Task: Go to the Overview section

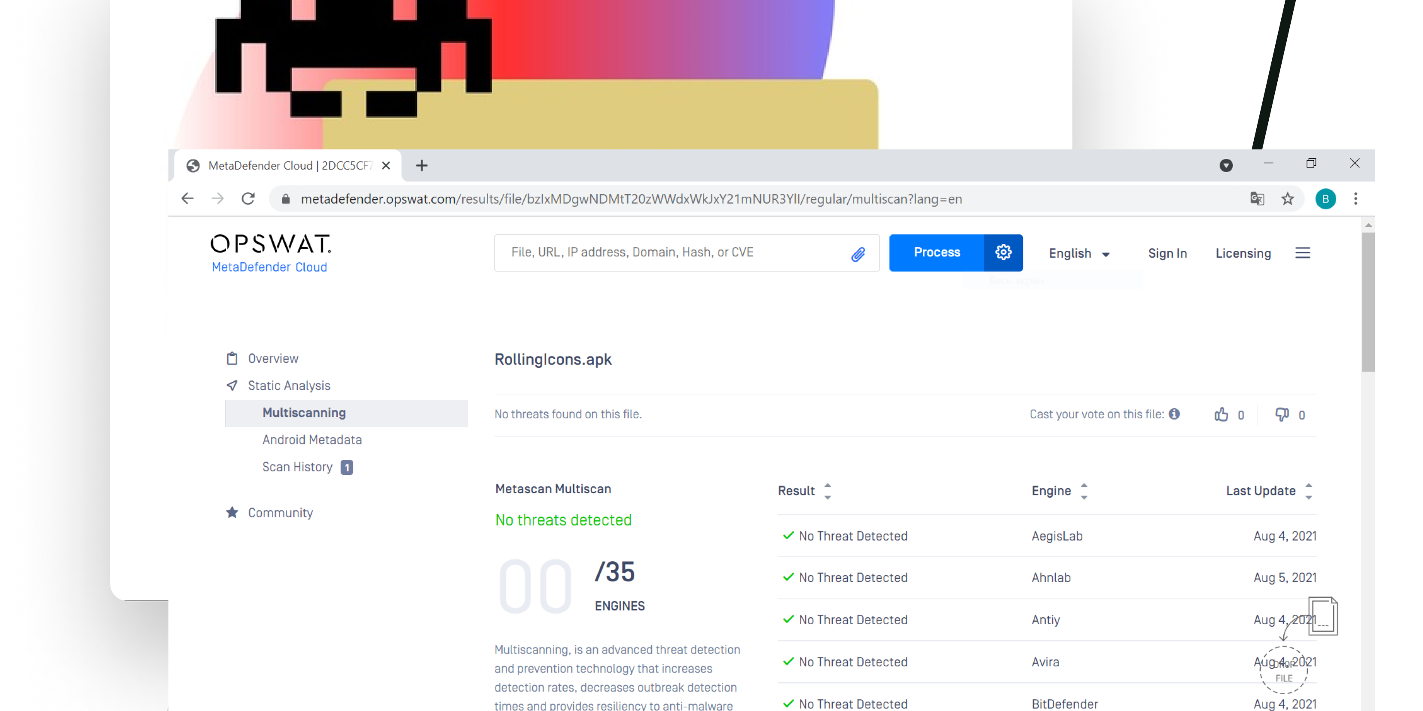Action: pyautogui.click(x=273, y=358)
